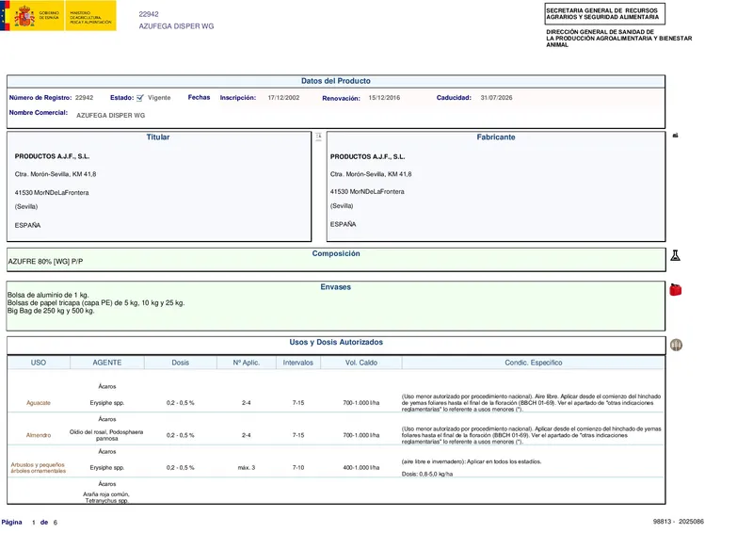Screen dimensions: 753x533
Task: Click the Titular panel heading
Action: (158, 137)
